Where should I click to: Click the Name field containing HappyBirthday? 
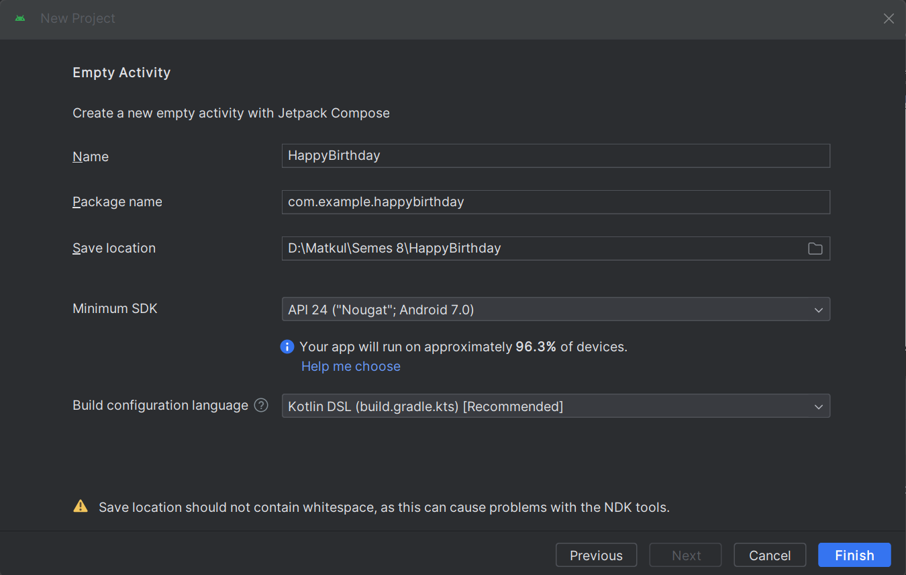(x=556, y=155)
